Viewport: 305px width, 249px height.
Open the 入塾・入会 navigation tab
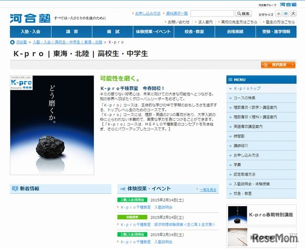coord(30,32)
